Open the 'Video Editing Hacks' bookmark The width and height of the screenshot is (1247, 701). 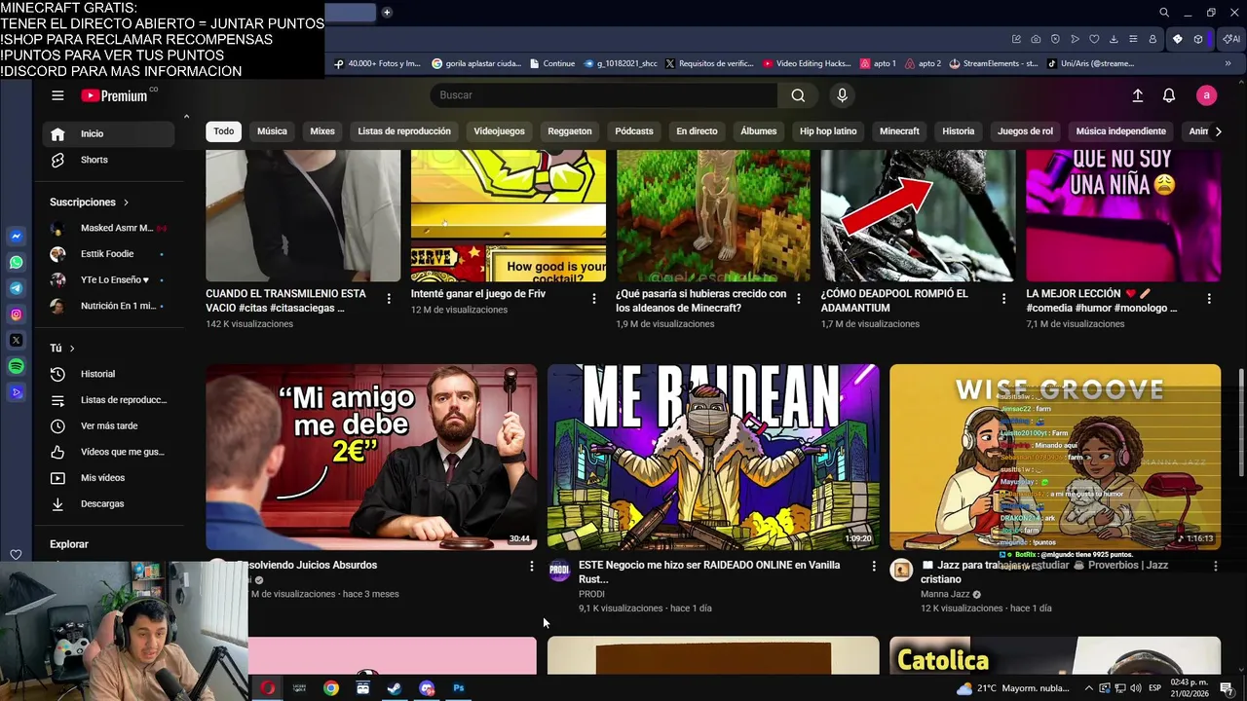807,64
